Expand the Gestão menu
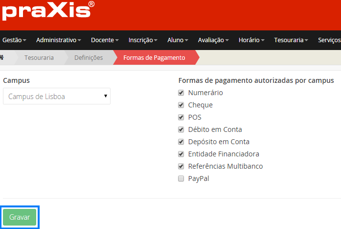The width and height of the screenshot is (341, 229). click(x=14, y=40)
